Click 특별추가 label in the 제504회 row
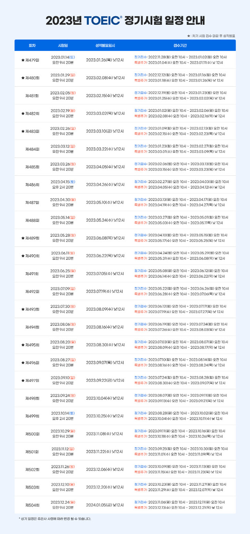Viewport: 250px width, 534px height. (x=141, y=508)
